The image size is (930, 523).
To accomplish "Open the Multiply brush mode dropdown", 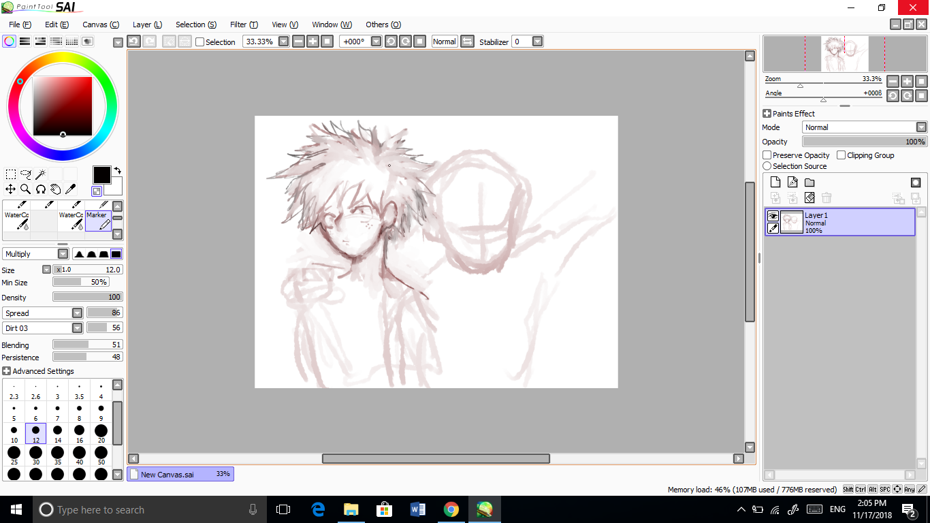I will (63, 254).
